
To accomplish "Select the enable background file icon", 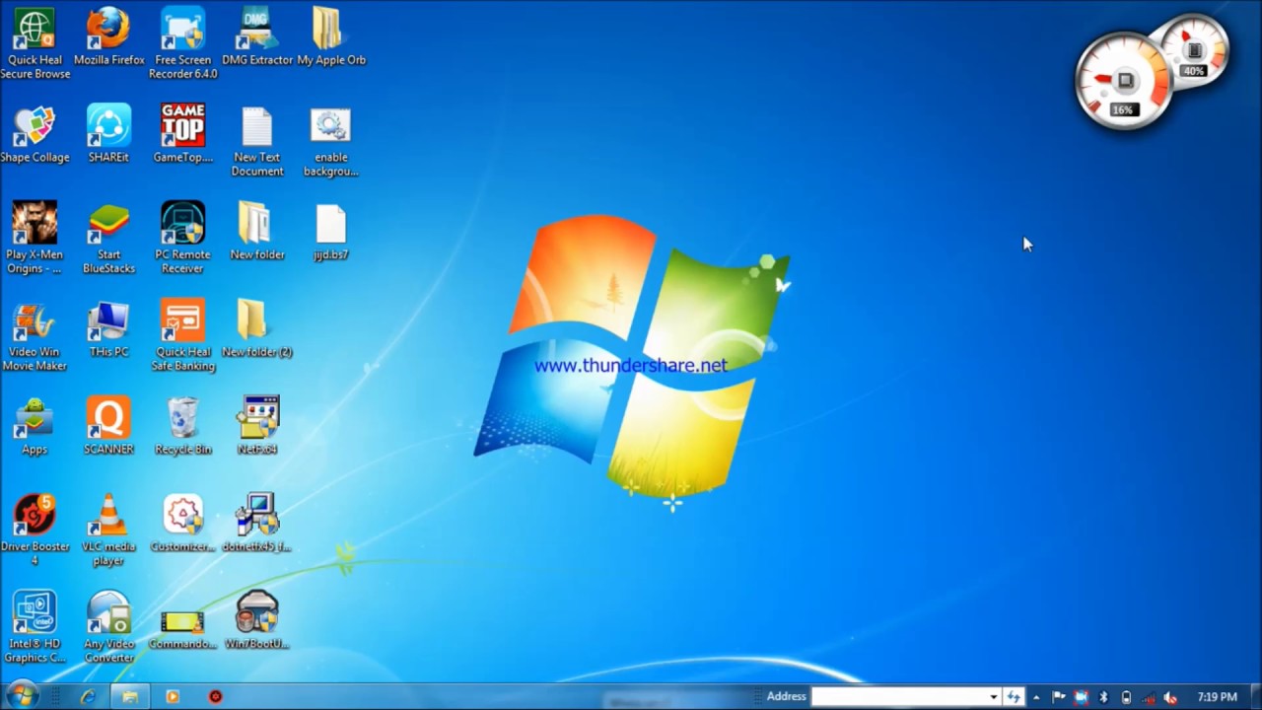I will [x=331, y=142].
